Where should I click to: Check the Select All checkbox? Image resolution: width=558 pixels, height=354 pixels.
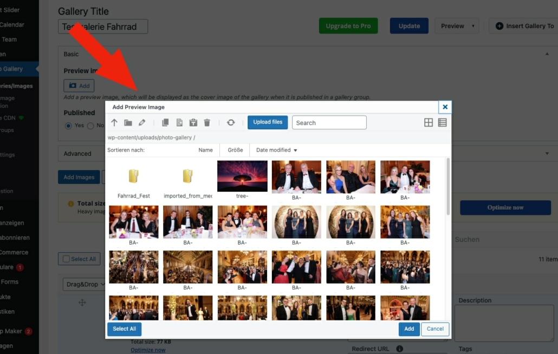[x=67, y=259]
